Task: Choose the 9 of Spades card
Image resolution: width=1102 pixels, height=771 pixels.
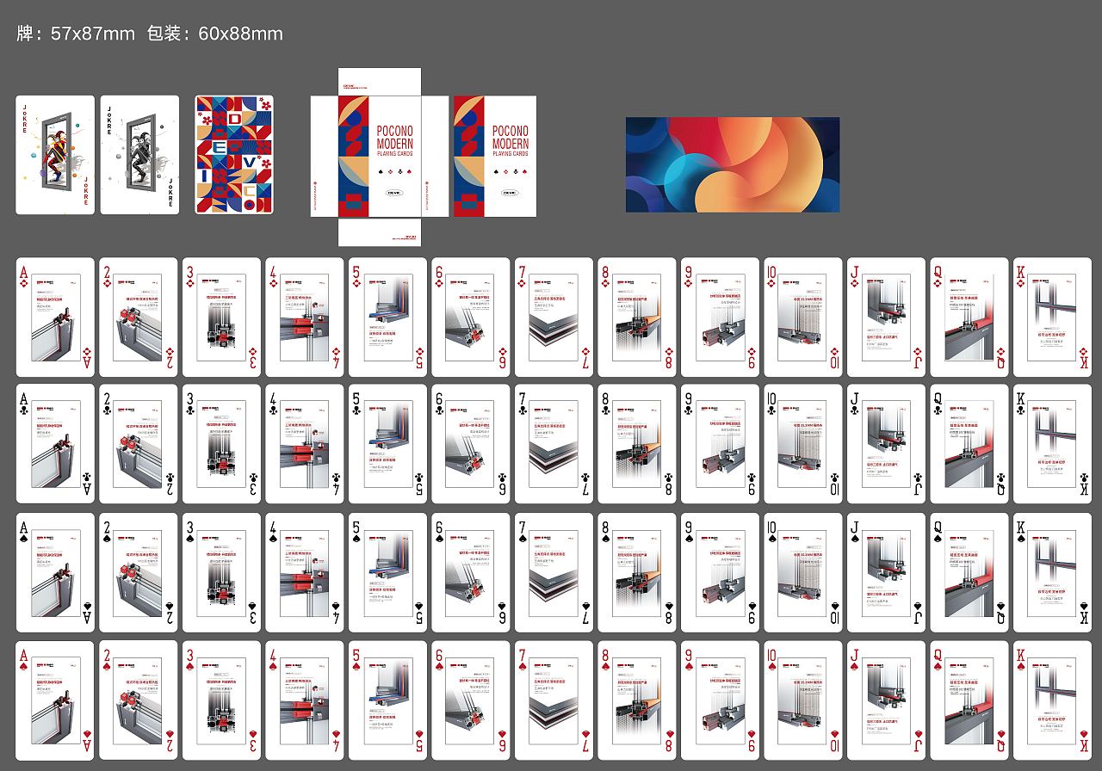Action: tap(720, 572)
